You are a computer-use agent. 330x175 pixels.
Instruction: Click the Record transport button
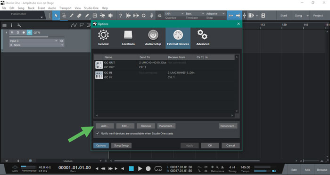point(148,168)
